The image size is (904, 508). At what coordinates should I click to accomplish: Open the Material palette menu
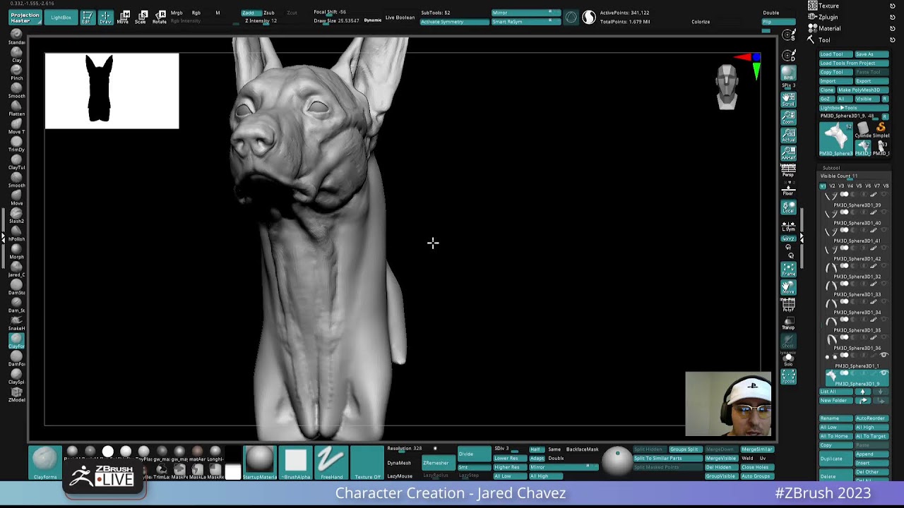point(829,29)
